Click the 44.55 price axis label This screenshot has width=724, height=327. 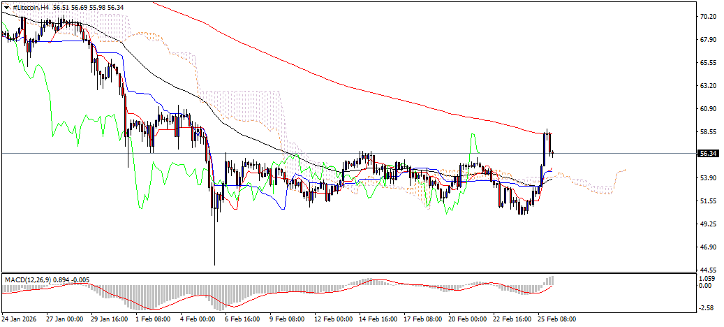pyautogui.click(x=708, y=270)
